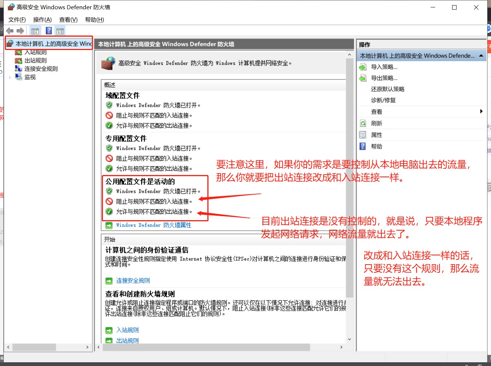The image size is (491, 366).
Task: Click 导入策略... action
Action: (384, 67)
